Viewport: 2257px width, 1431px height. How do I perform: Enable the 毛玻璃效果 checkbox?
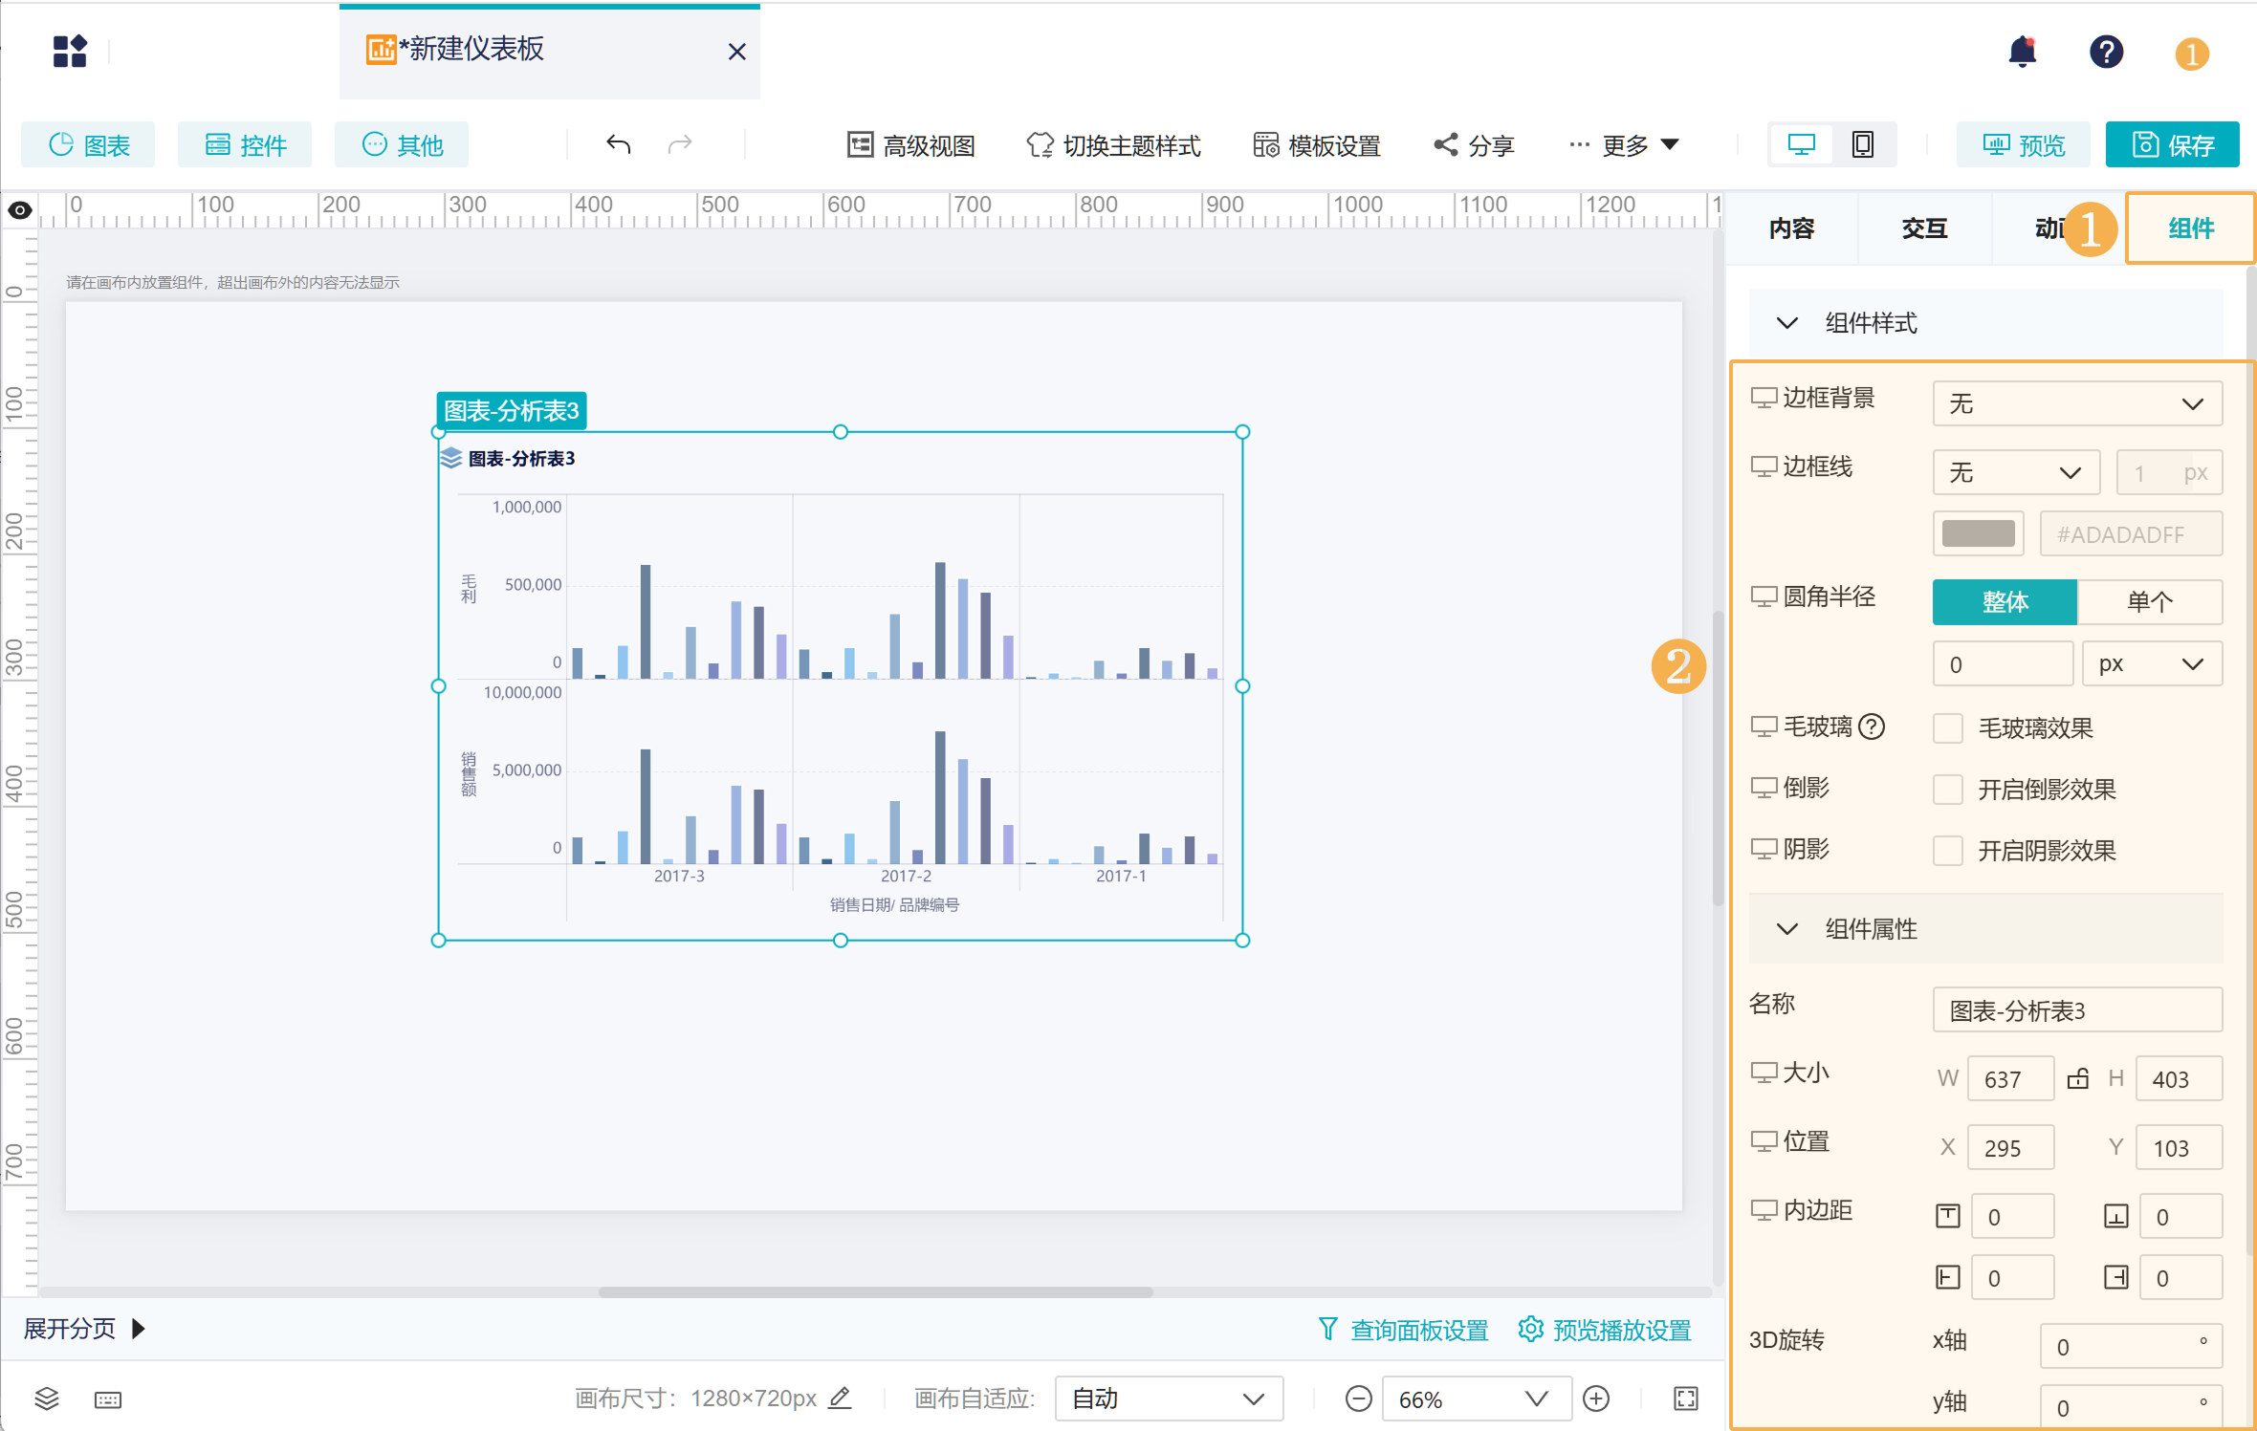coord(1947,728)
